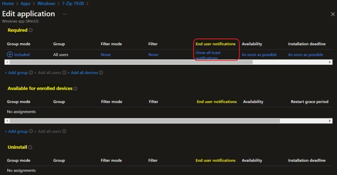Click left arrow of Available table scrollbar

point(7,121)
